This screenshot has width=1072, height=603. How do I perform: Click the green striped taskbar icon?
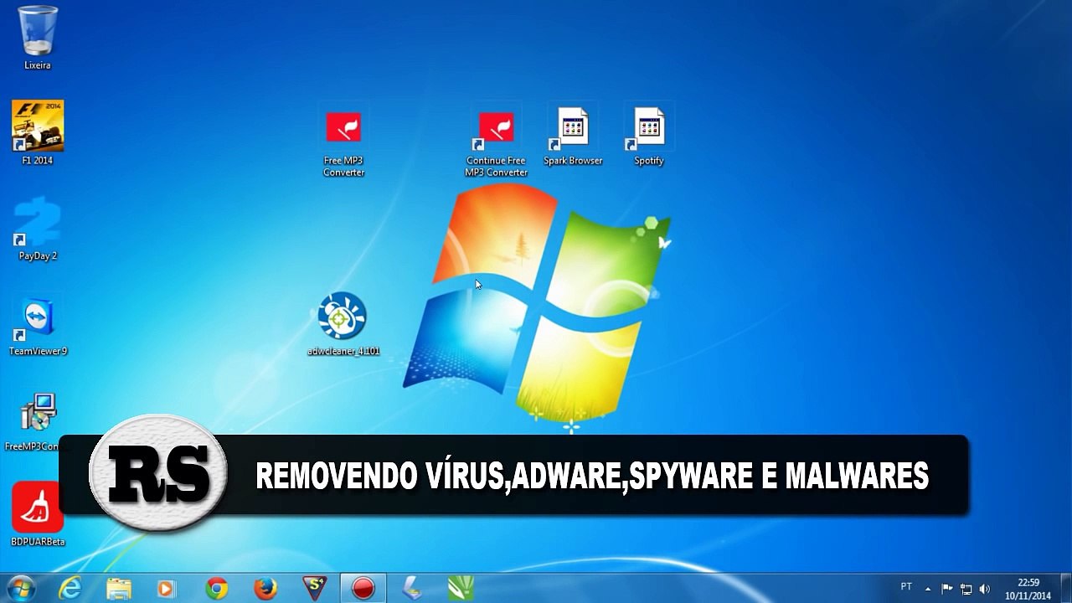point(461,589)
